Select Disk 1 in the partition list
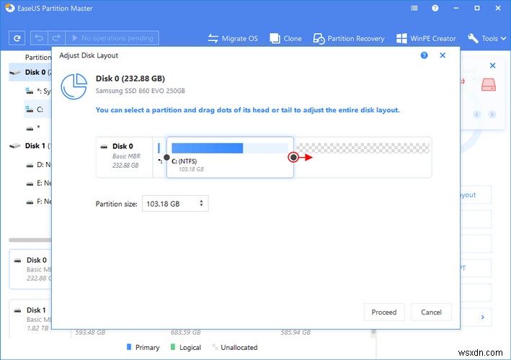511x360 pixels. click(x=30, y=146)
